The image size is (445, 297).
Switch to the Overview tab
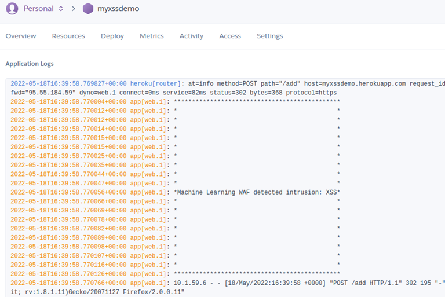pyautogui.click(x=21, y=36)
